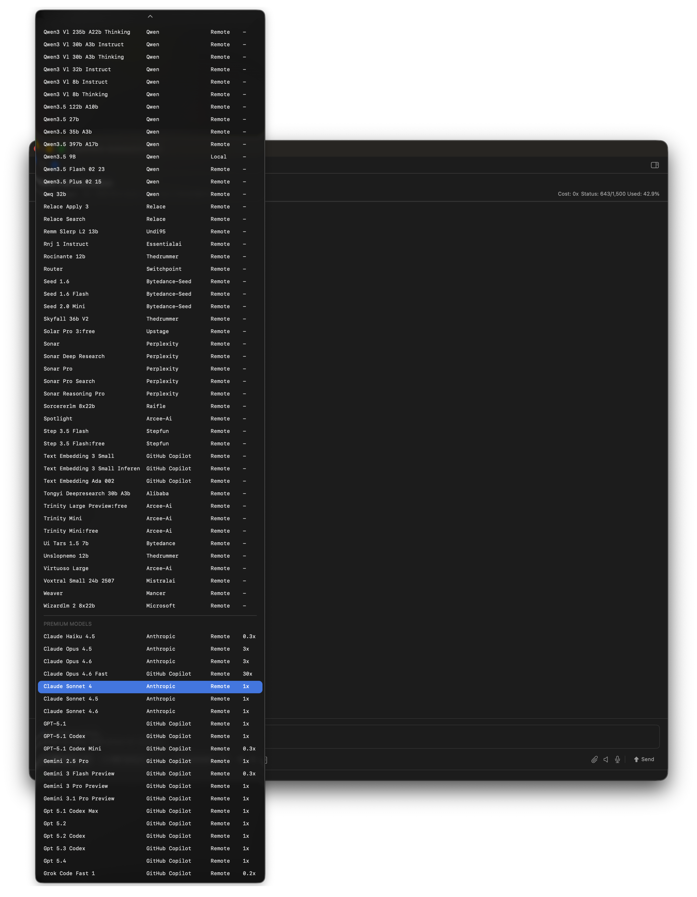Screen dimensions: 697x897
Task: Choose Relace Search model
Action: point(150,219)
